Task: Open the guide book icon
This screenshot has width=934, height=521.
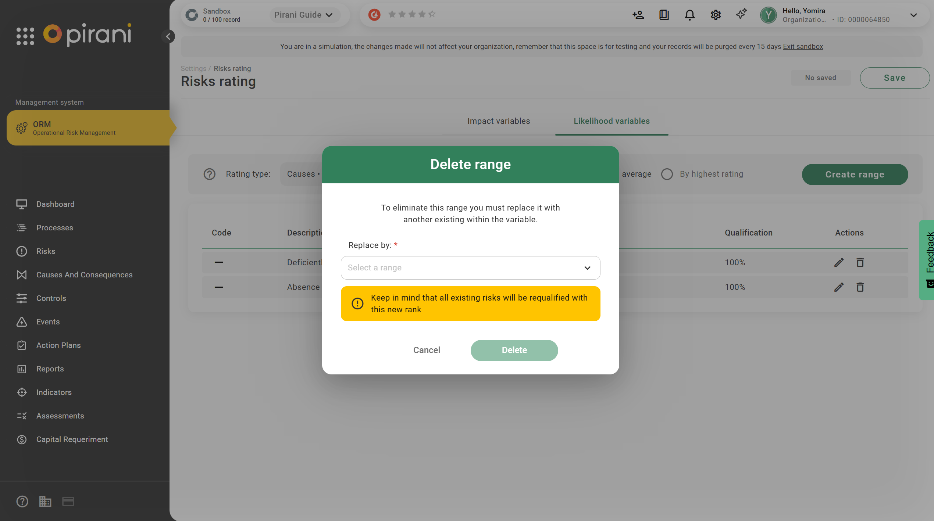Action: pos(664,15)
